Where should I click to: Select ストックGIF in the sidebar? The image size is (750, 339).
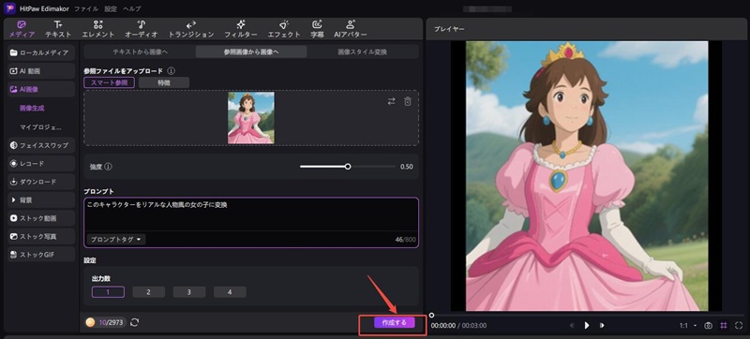tap(41, 255)
